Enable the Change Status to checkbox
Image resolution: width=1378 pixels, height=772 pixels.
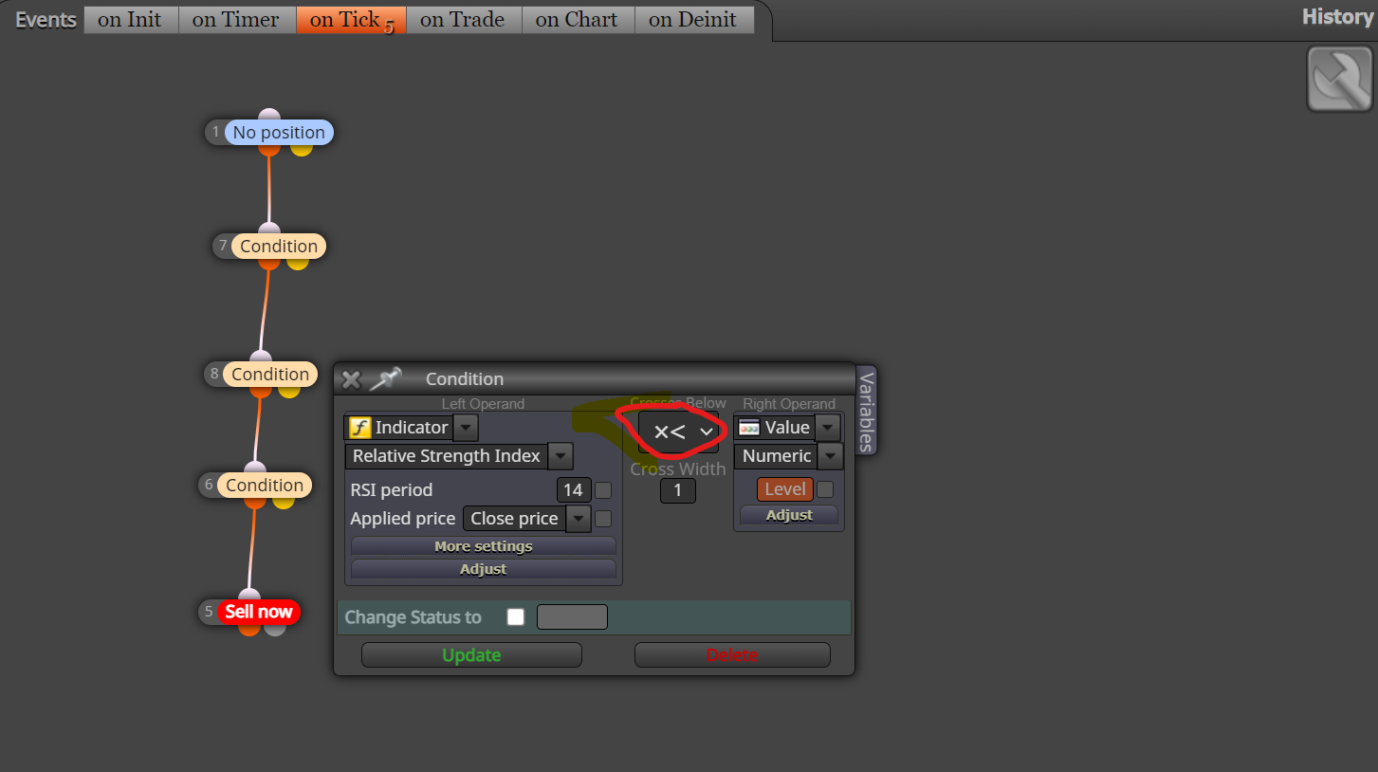coord(515,617)
